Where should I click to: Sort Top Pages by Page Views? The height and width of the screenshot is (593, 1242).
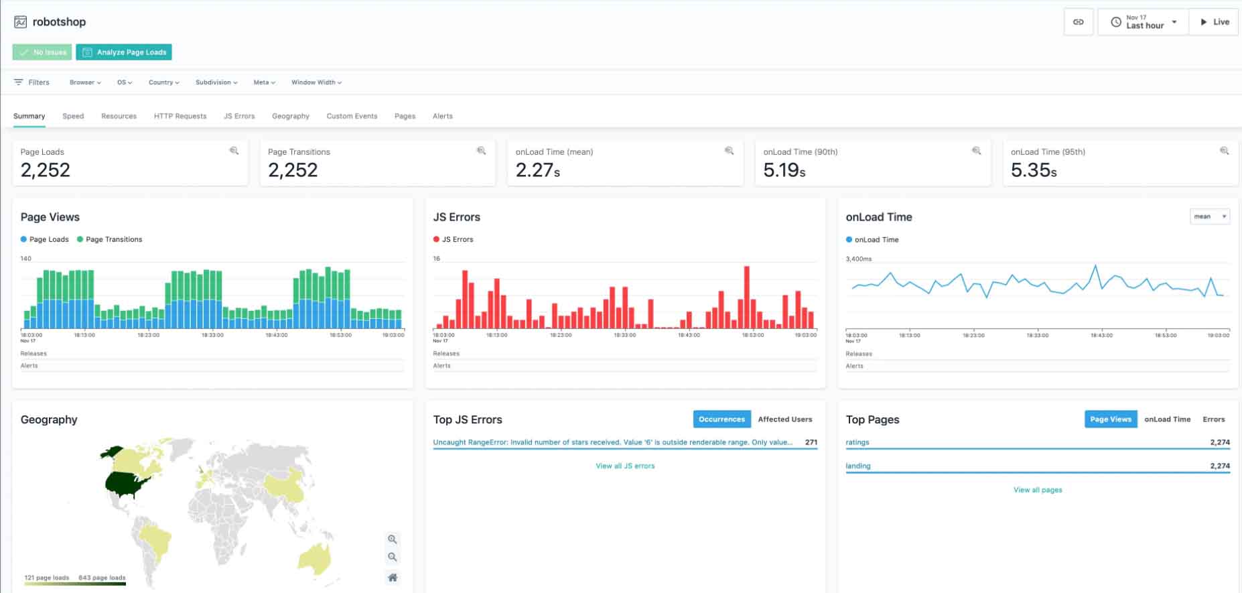pyautogui.click(x=1110, y=419)
